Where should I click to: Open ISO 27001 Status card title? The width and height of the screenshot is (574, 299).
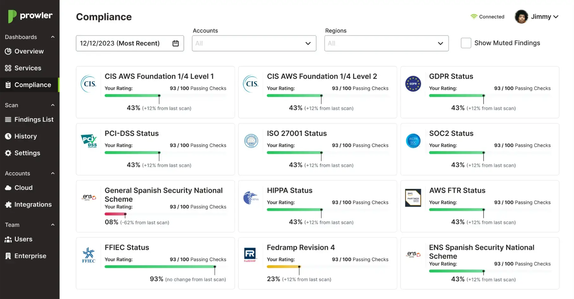pyautogui.click(x=297, y=133)
